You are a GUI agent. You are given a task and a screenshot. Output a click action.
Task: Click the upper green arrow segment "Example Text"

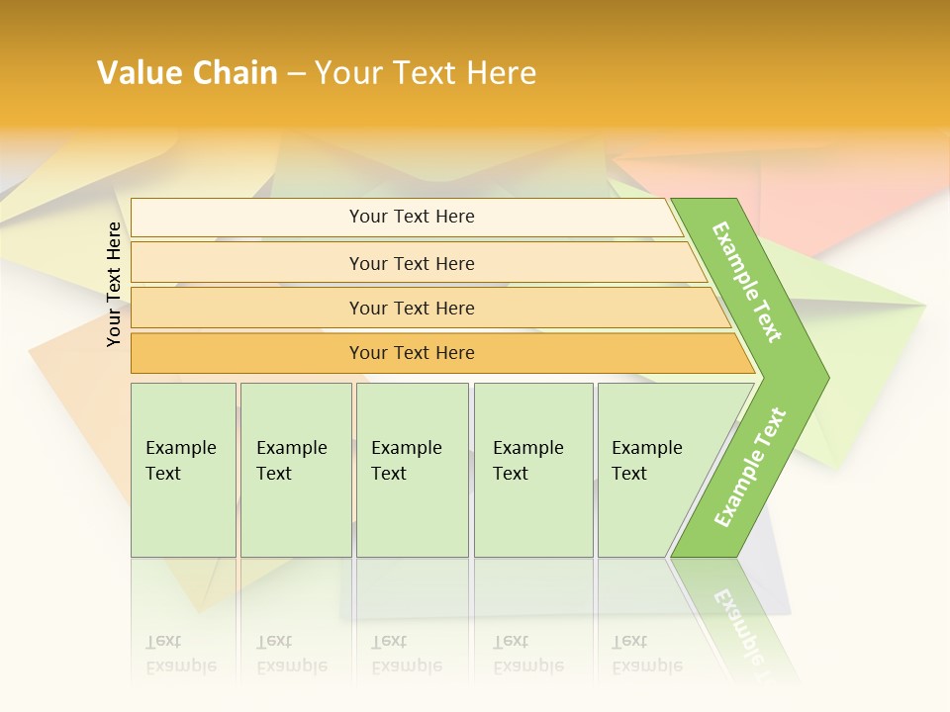(748, 282)
